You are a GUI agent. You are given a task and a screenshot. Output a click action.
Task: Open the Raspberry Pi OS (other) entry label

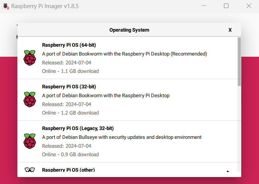[x=68, y=170]
